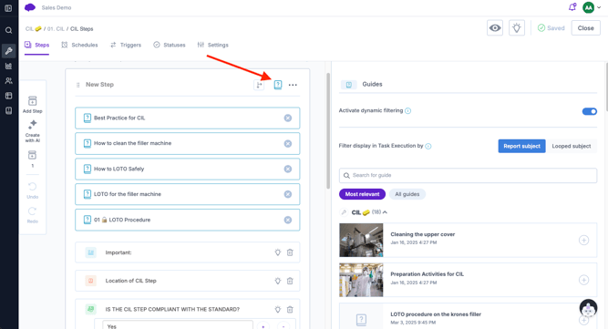
Task: Select Looped subject filter option
Action: [572, 146]
